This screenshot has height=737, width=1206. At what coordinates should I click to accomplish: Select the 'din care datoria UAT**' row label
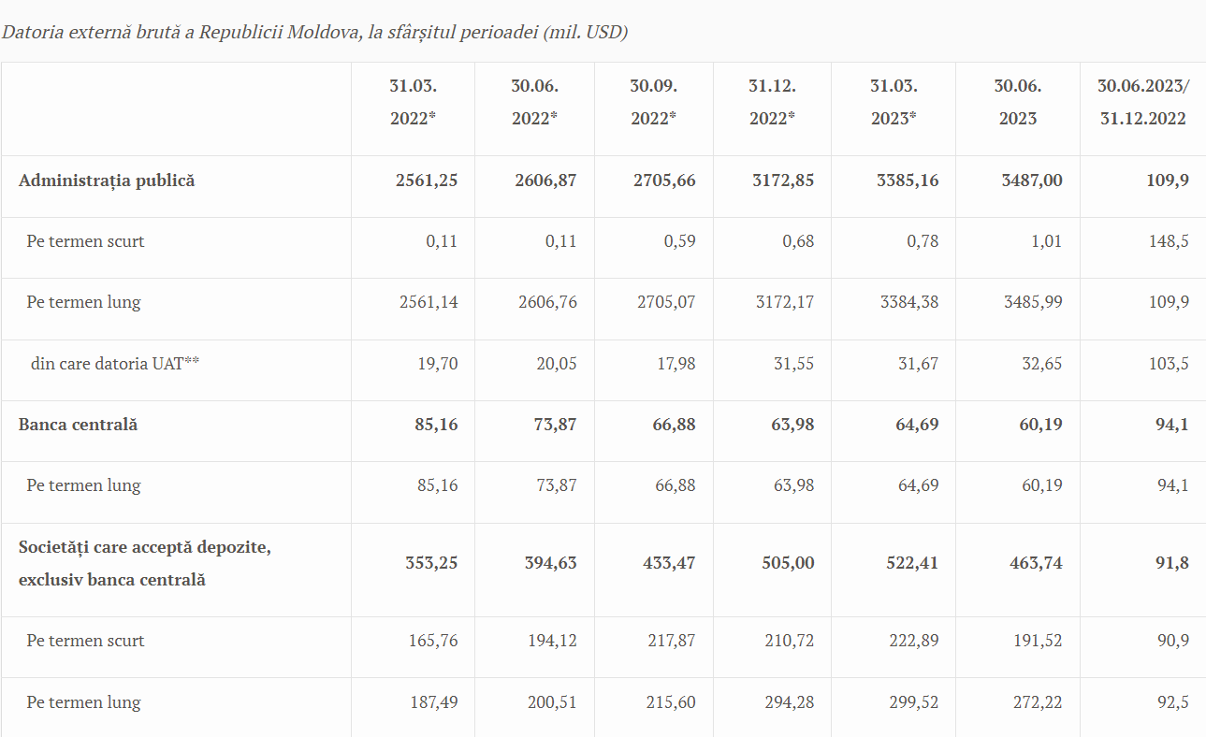[115, 364]
